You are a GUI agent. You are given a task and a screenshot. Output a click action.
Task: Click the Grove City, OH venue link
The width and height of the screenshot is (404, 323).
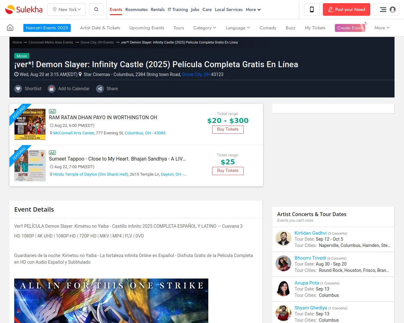pyautogui.click(x=196, y=74)
